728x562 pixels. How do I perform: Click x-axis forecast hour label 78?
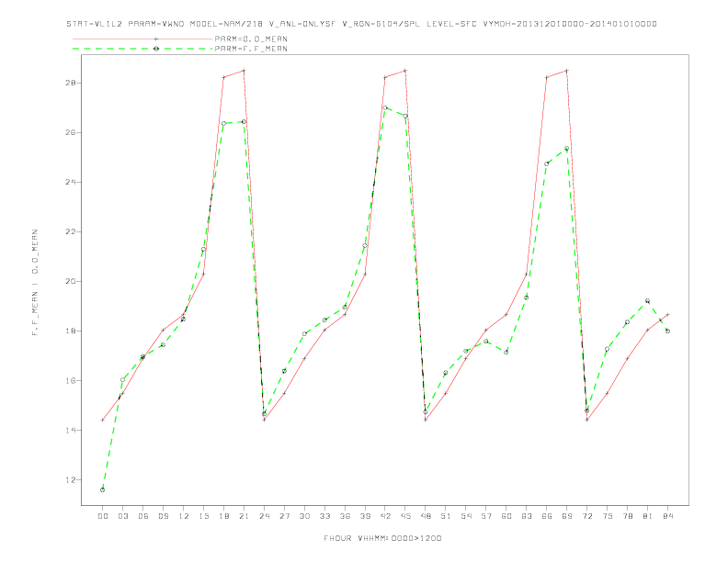627,516
